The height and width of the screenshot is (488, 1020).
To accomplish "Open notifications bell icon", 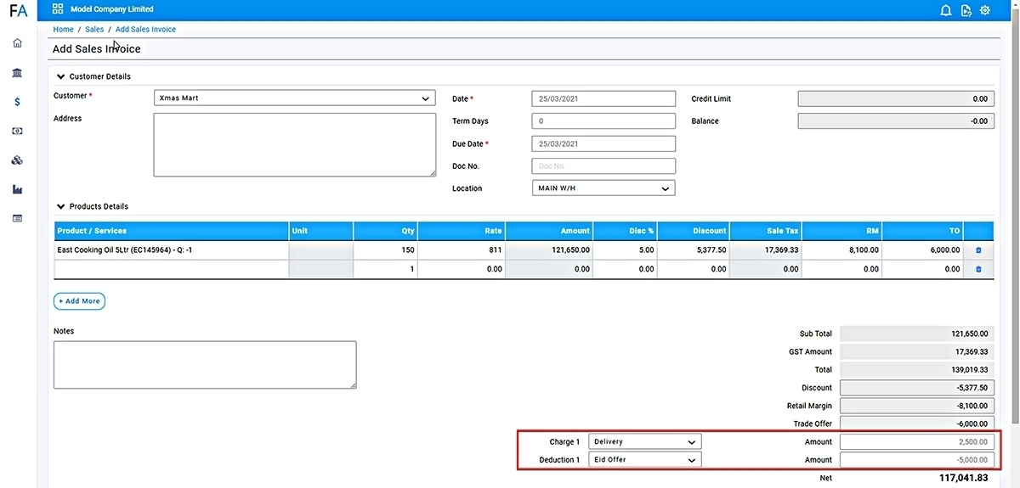I will tap(946, 10).
